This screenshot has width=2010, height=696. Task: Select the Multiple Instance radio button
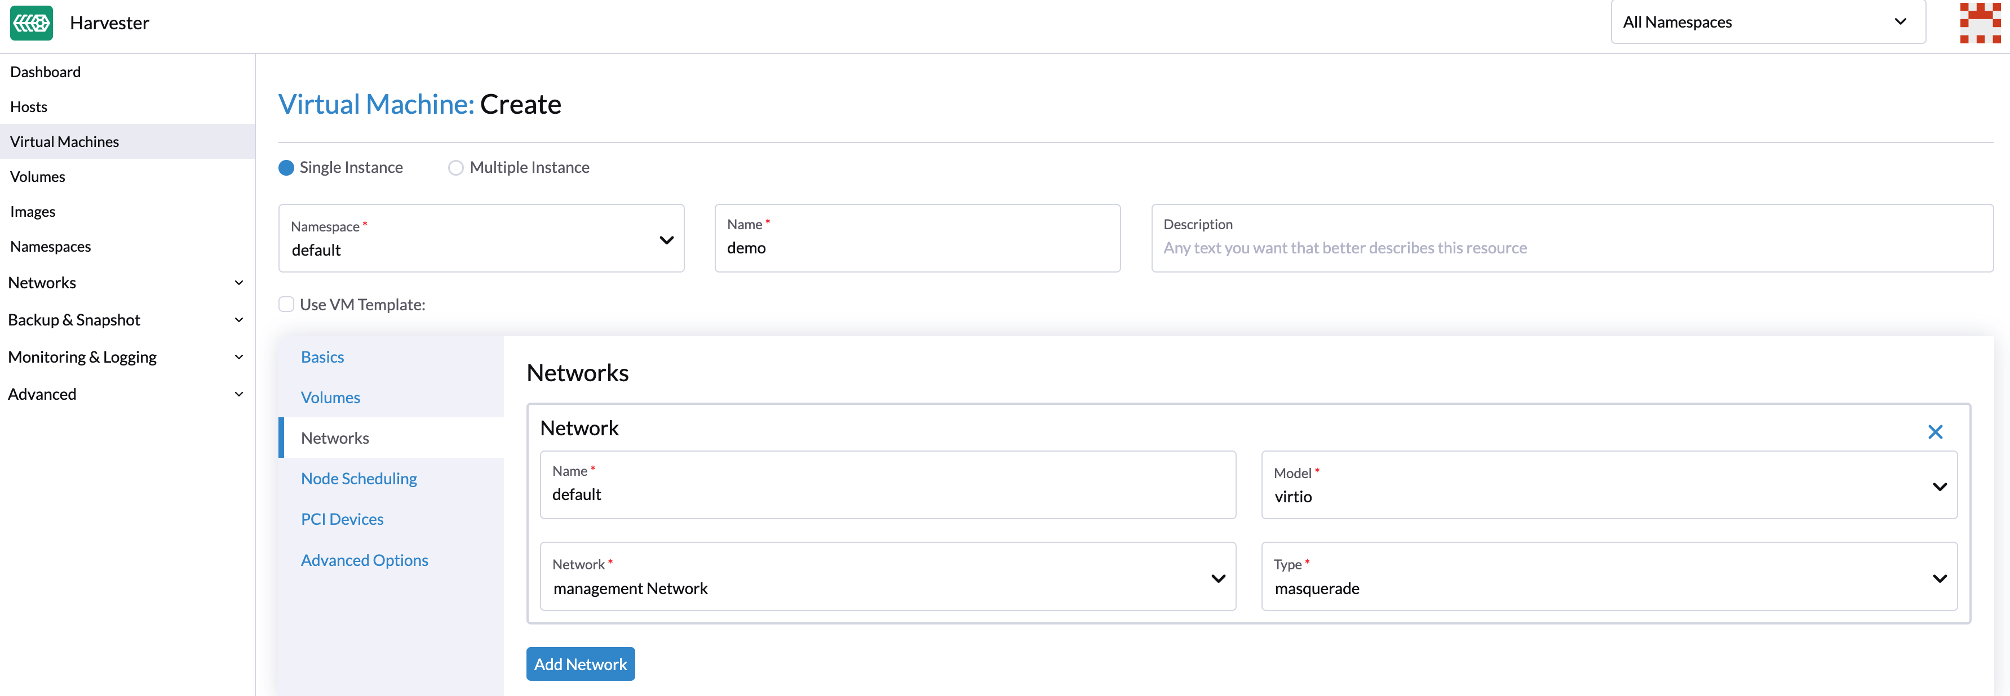point(455,167)
